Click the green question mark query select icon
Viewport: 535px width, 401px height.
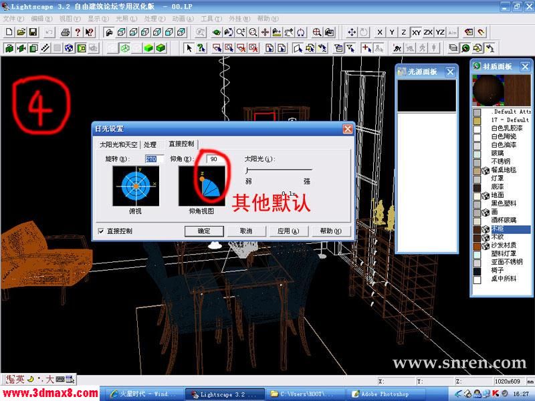[x=201, y=48]
